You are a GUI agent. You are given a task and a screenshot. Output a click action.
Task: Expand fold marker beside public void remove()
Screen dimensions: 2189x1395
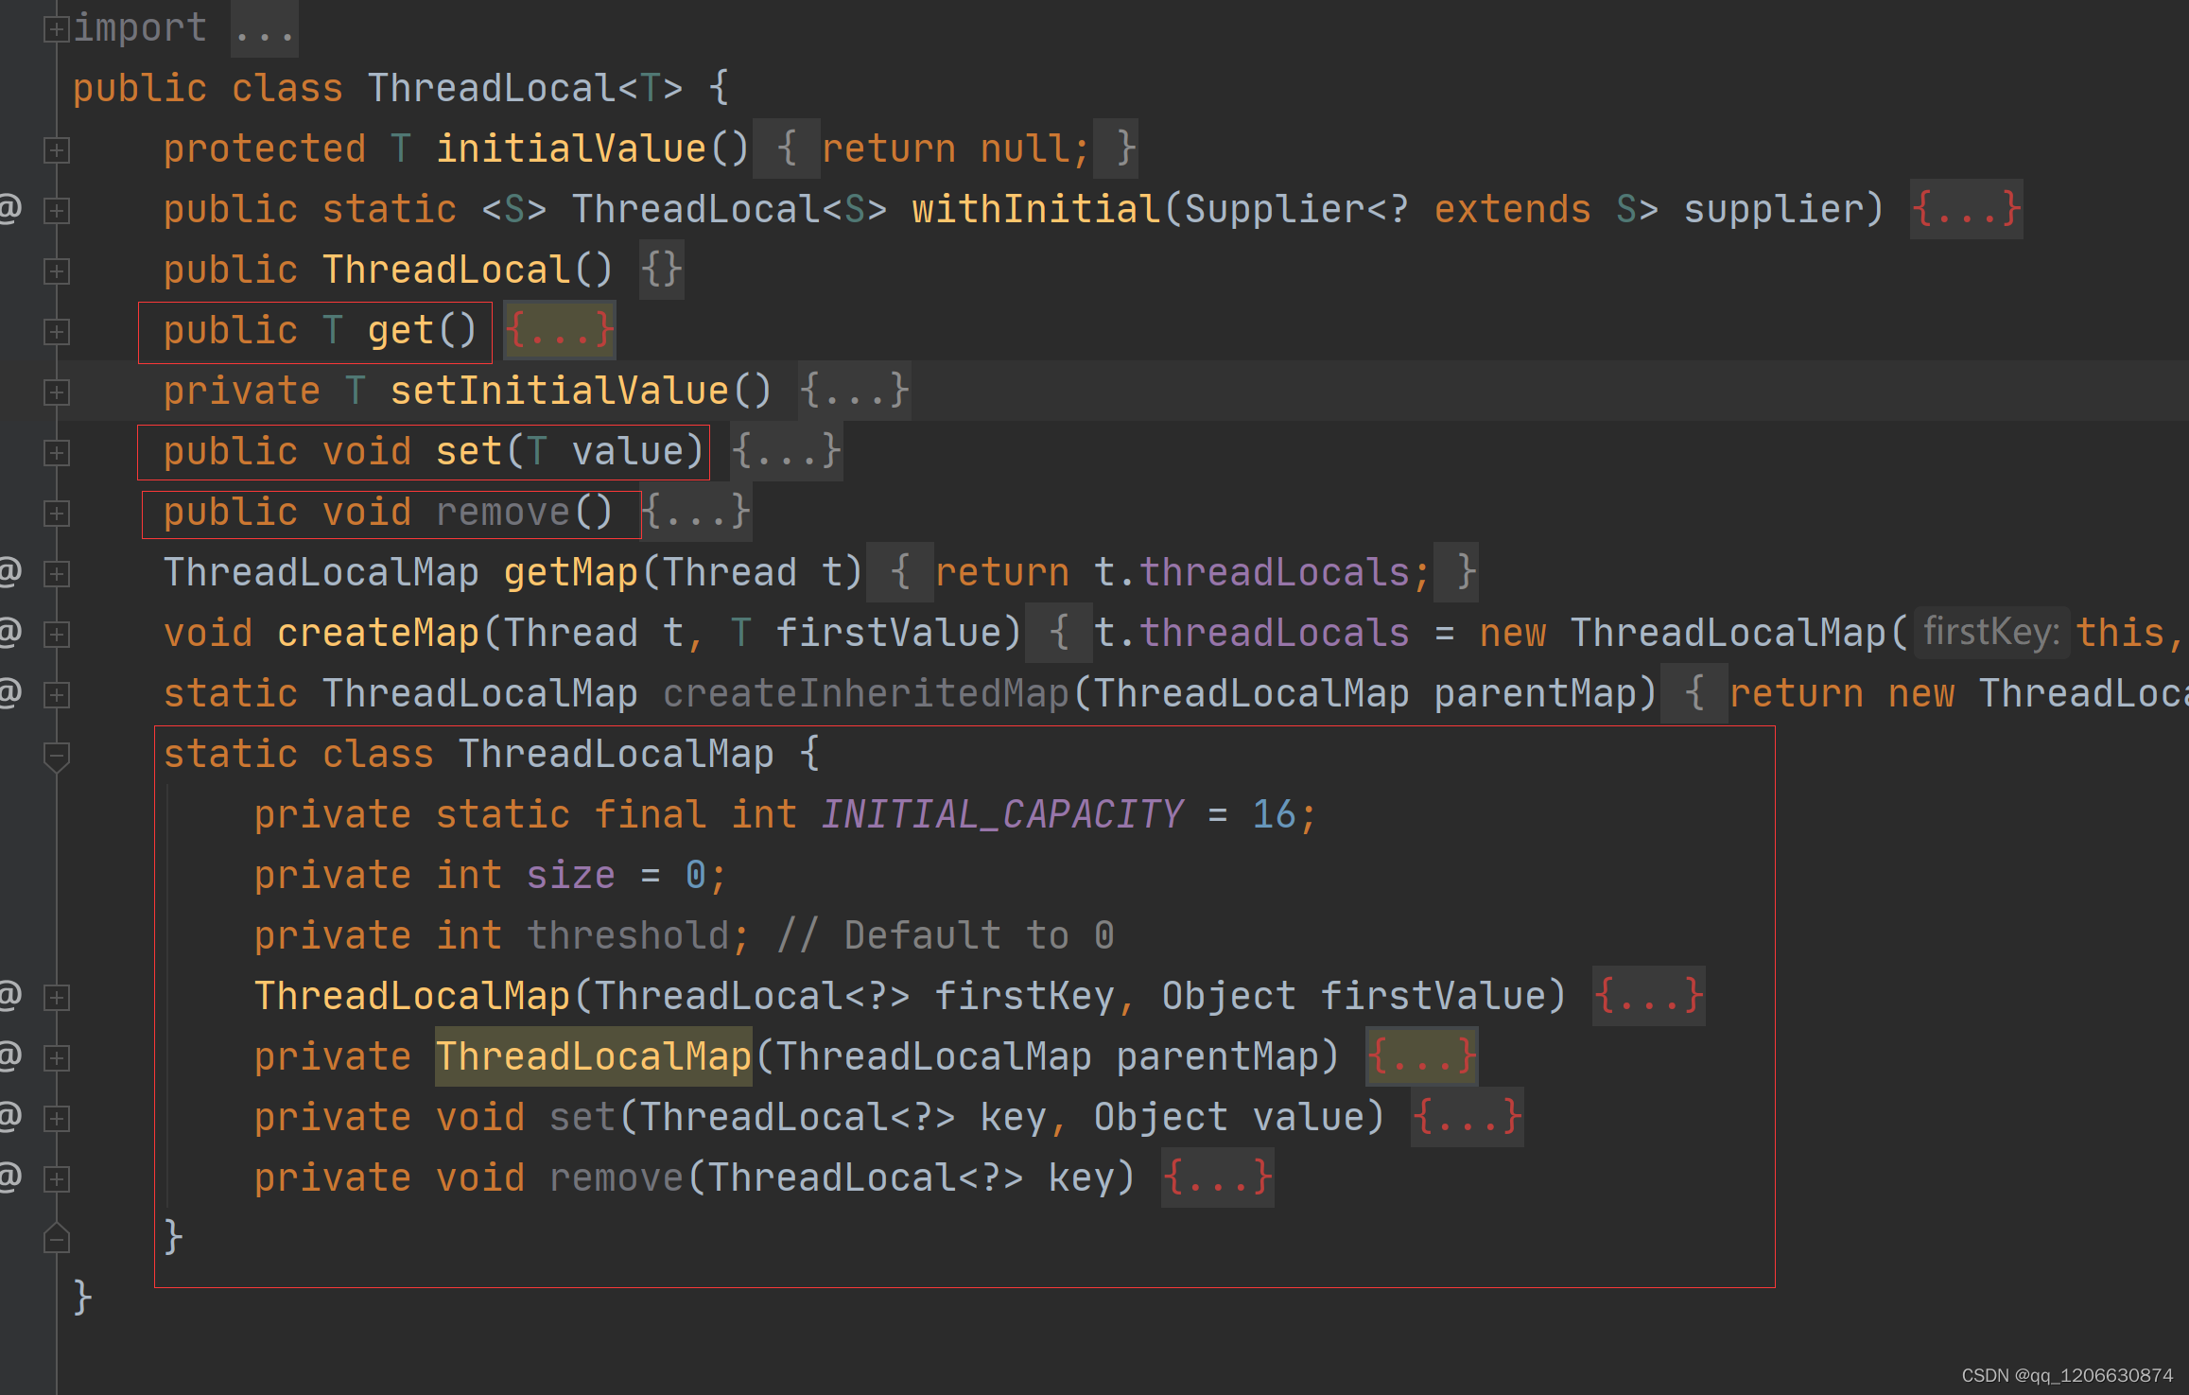(56, 514)
